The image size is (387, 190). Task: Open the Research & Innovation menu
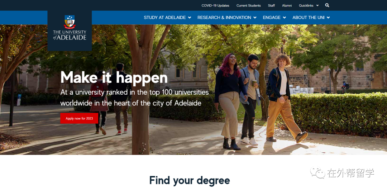tap(224, 18)
